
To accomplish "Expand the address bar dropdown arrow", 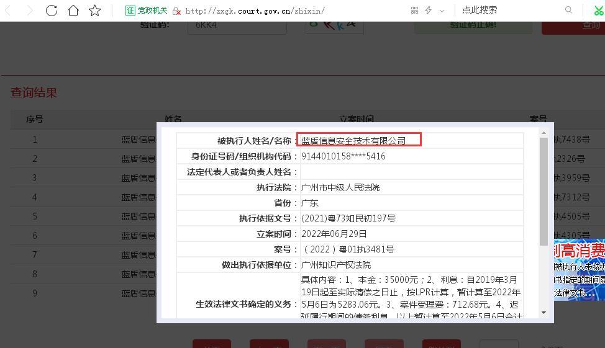I will pyautogui.click(x=442, y=11).
